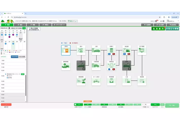Screen dimensions: 180x120
Task: Open the 申請書類 application documents icon
Action: tap(111, 81)
